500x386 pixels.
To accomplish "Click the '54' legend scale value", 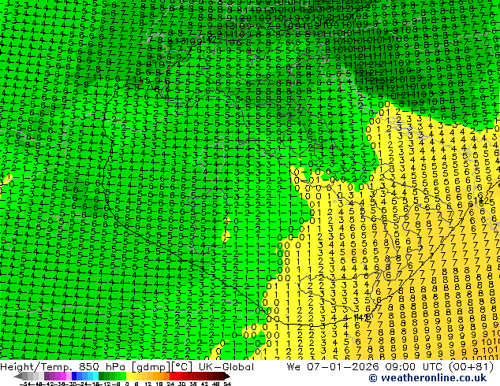I will coord(227,384).
